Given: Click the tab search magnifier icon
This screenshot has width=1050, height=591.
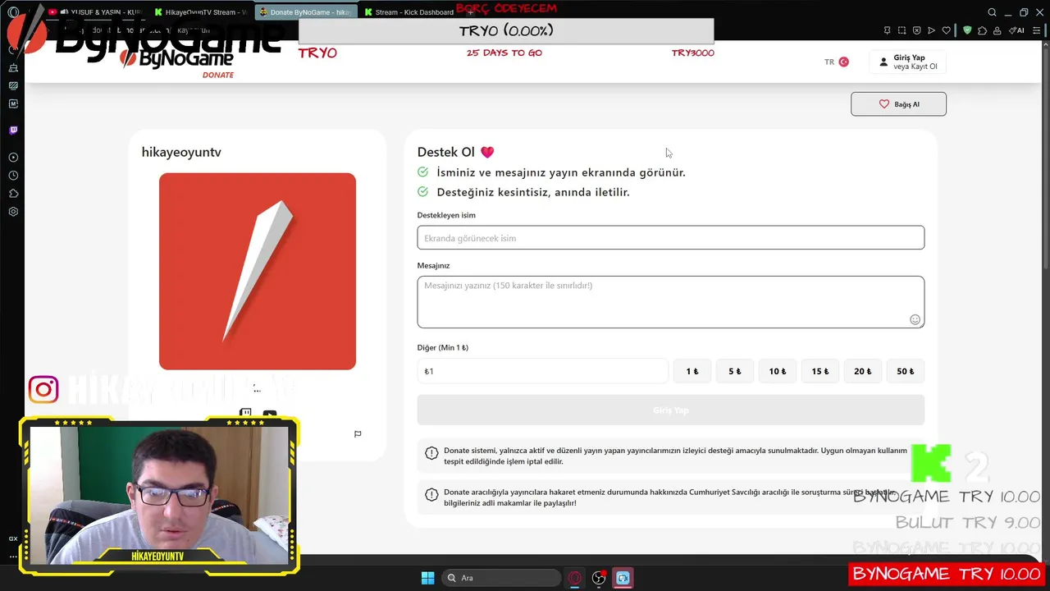Looking at the screenshot, I should [x=992, y=12].
